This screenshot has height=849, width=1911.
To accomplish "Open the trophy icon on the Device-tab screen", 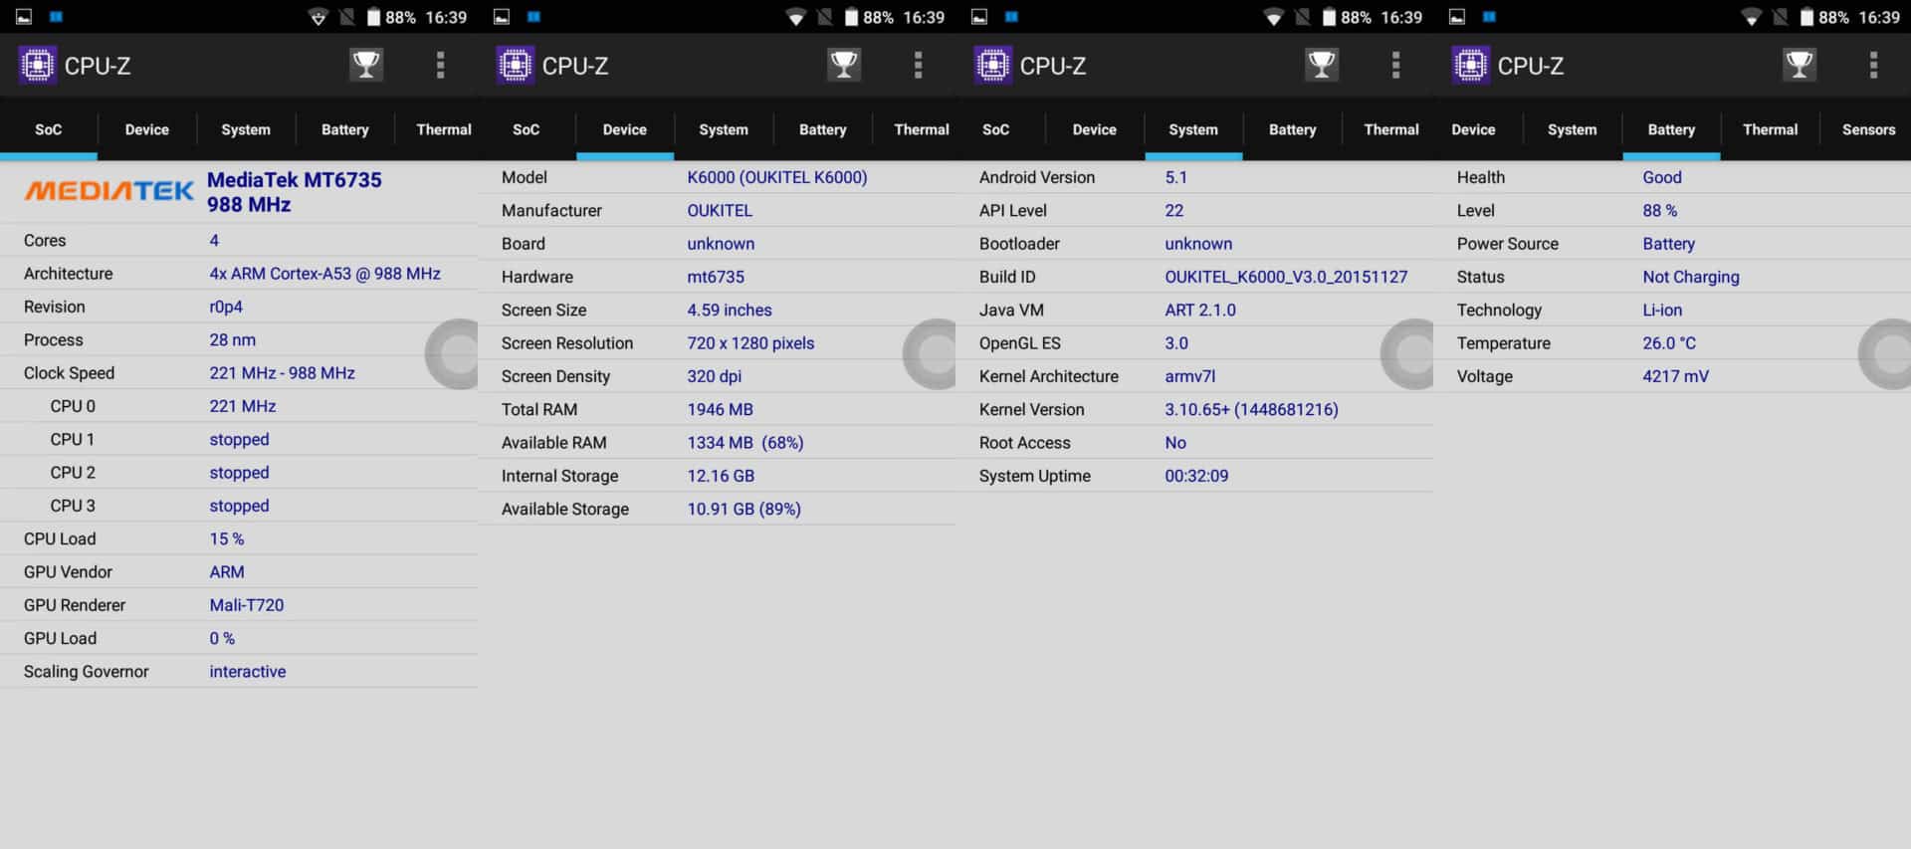I will pyautogui.click(x=844, y=66).
